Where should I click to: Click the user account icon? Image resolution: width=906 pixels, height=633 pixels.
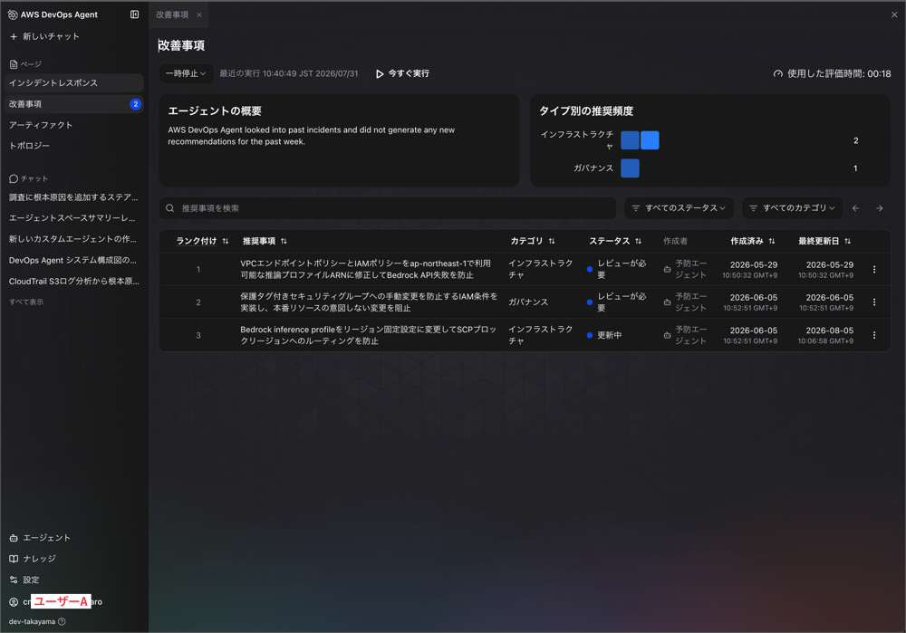click(14, 602)
